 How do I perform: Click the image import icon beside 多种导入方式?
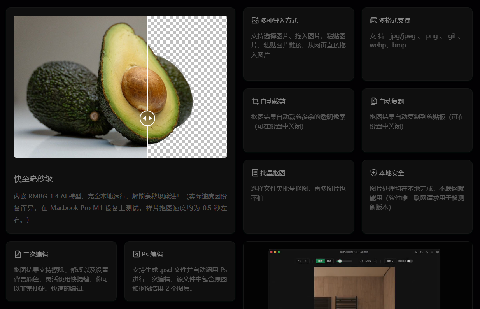(x=255, y=20)
